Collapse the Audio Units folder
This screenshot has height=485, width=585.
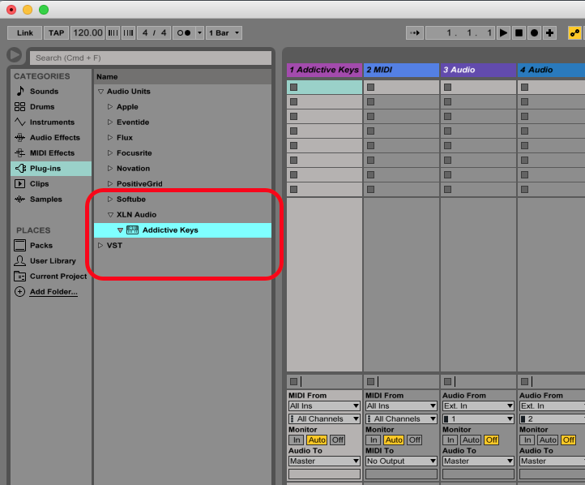pyautogui.click(x=100, y=92)
